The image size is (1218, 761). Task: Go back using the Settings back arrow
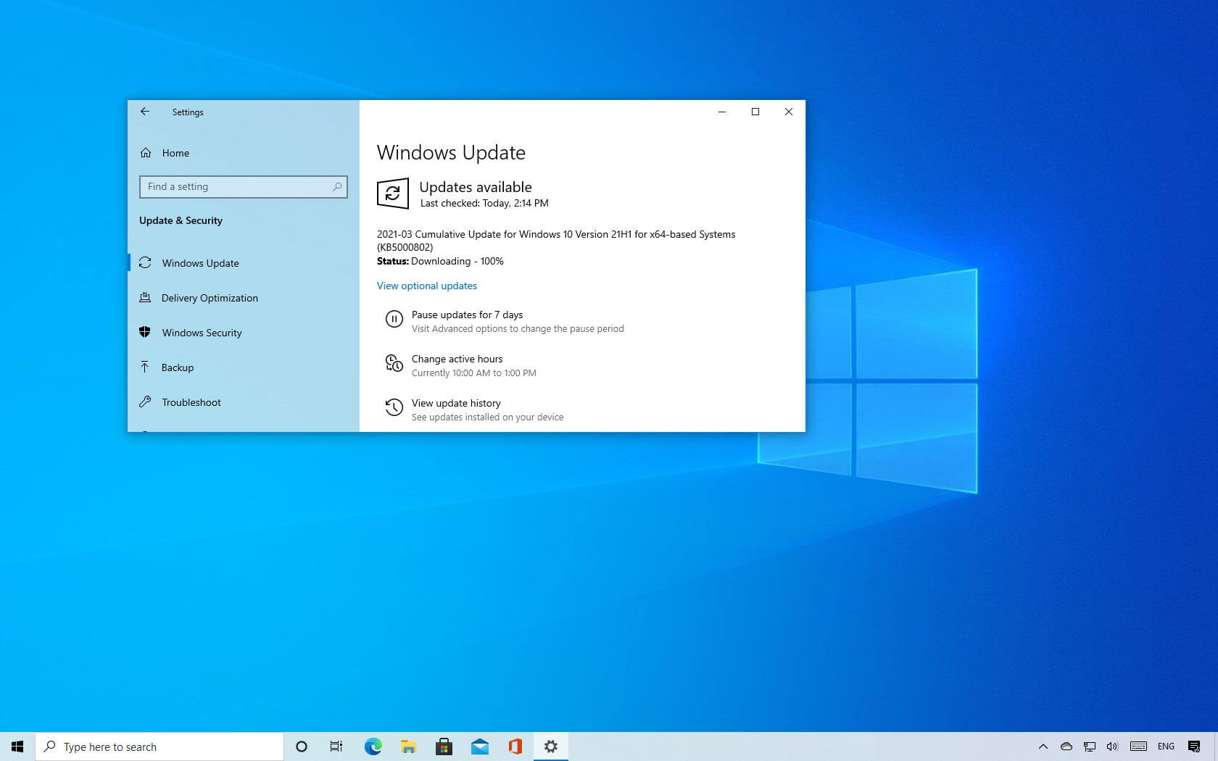click(145, 112)
